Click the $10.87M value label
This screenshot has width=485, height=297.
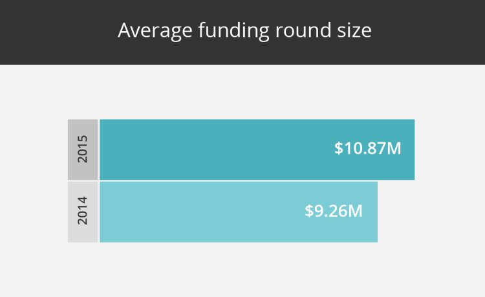click(368, 149)
